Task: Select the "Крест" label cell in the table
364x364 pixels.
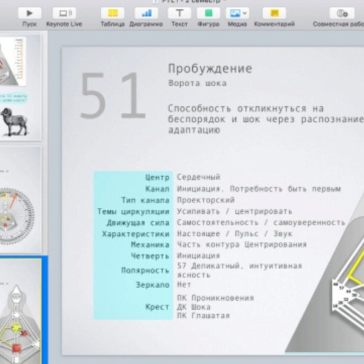Action: click(157, 307)
